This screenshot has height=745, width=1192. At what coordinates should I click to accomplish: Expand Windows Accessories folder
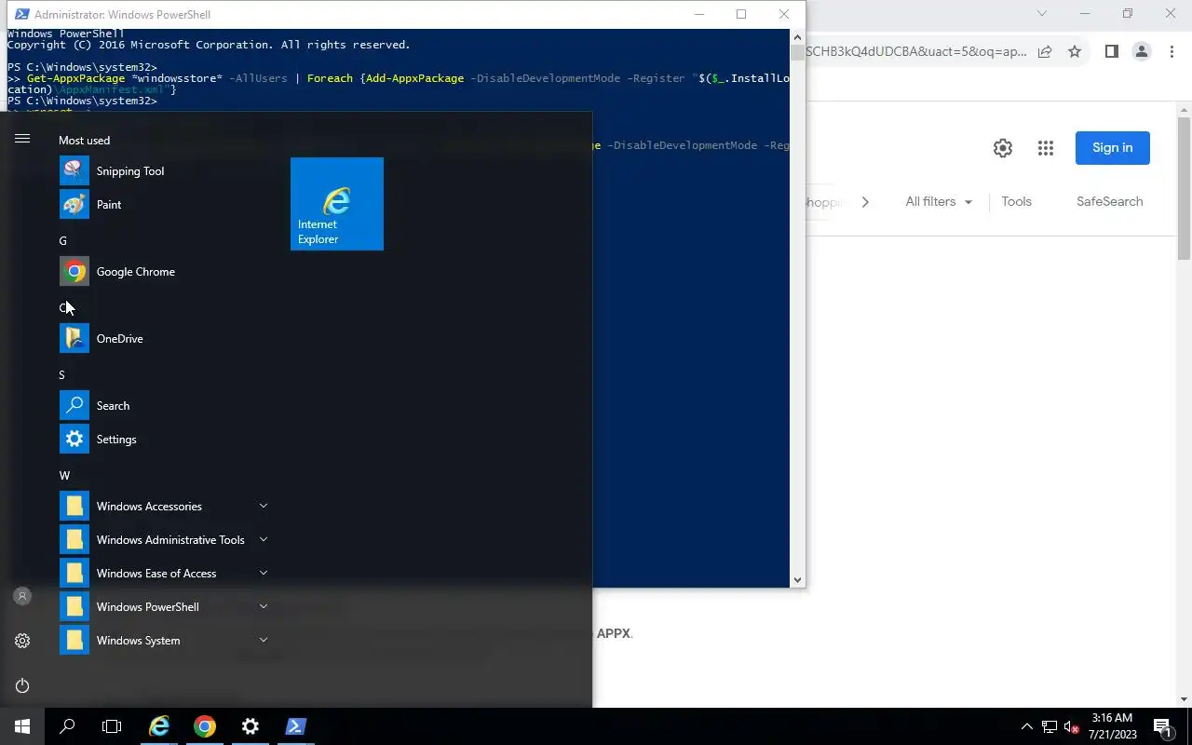[x=164, y=507]
